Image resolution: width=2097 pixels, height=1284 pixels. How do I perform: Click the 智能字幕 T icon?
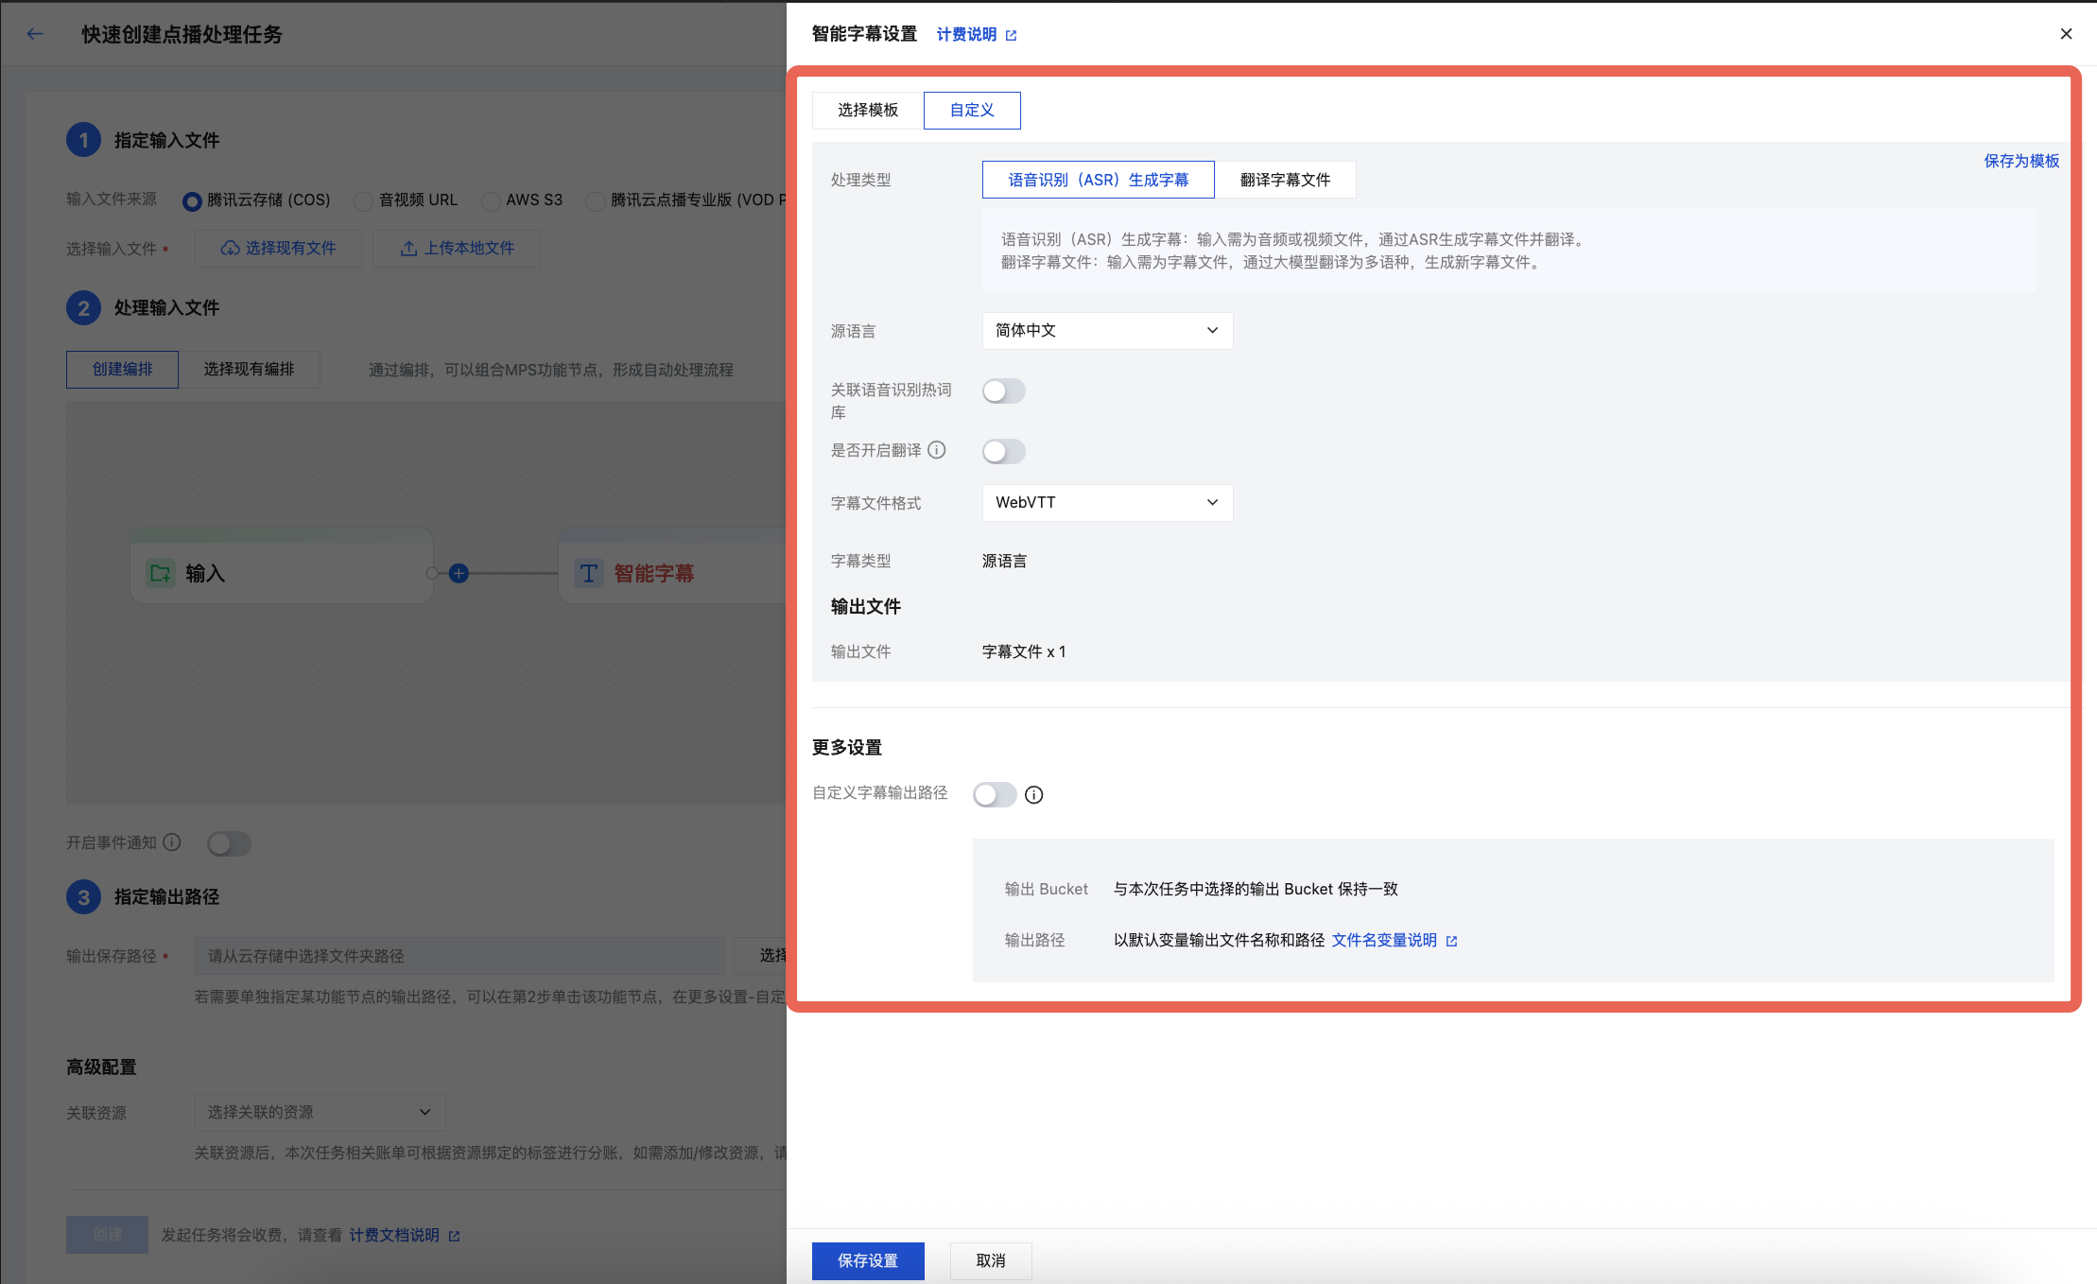588,573
